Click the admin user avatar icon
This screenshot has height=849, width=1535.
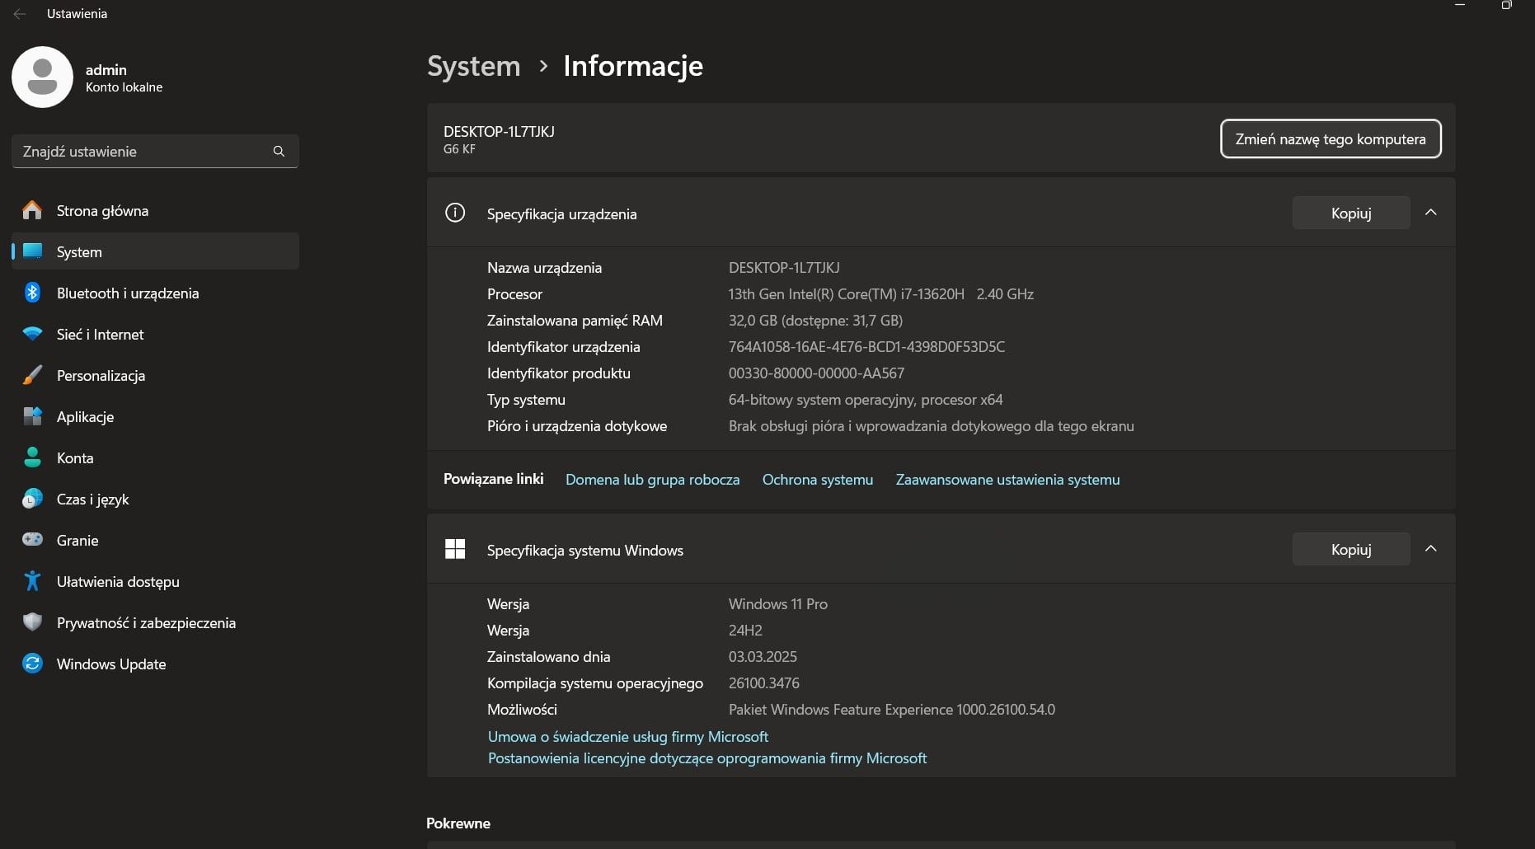point(43,77)
